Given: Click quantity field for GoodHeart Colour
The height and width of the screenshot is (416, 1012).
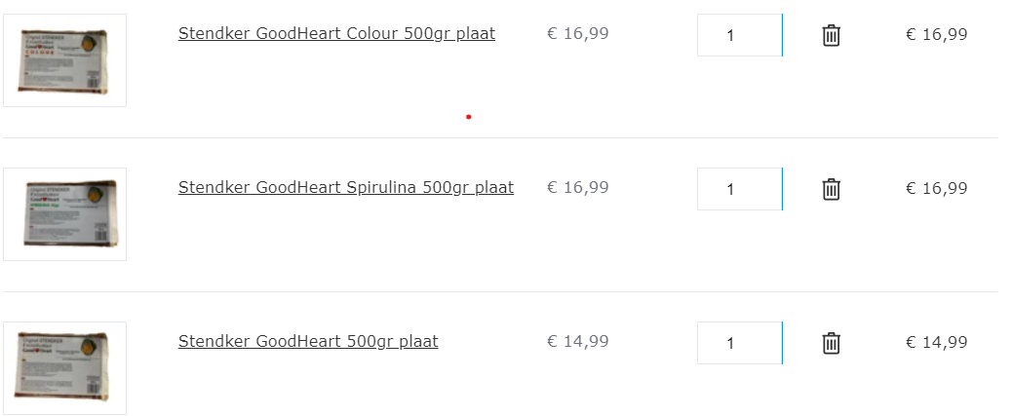Looking at the screenshot, I should (738, 35).
